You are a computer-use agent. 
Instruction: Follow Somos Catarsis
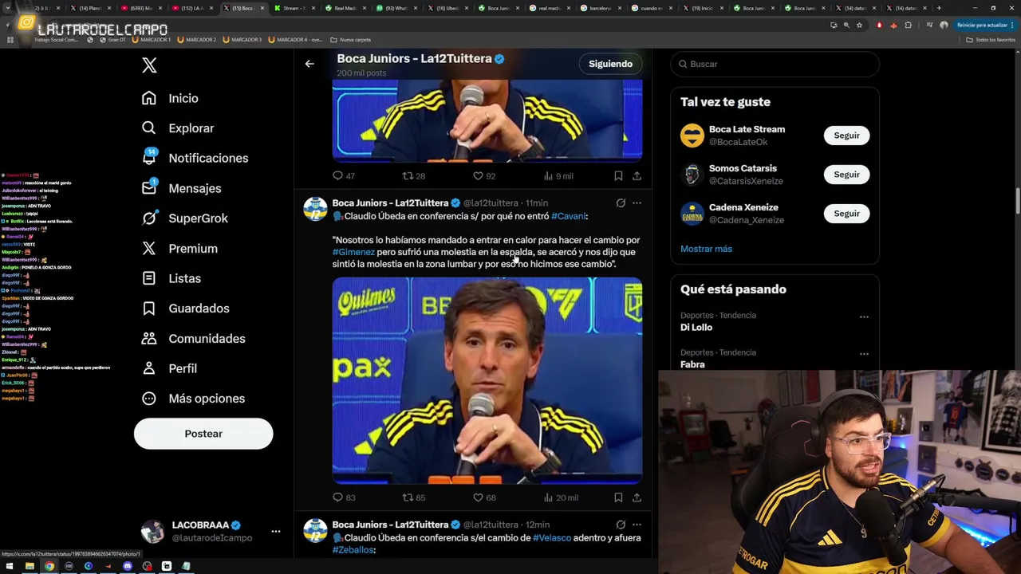click(846, 175)
